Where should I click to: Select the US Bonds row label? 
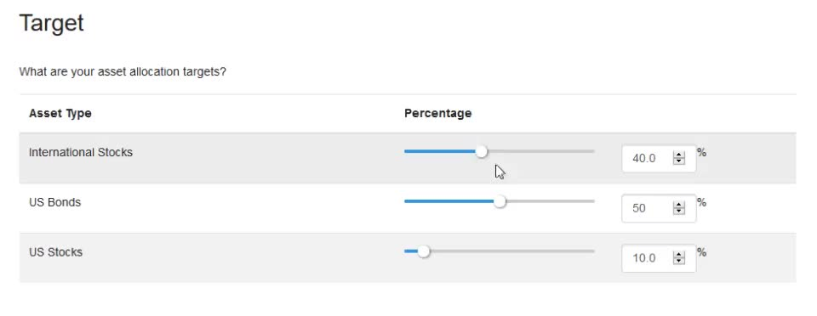[x=55, y=202]
